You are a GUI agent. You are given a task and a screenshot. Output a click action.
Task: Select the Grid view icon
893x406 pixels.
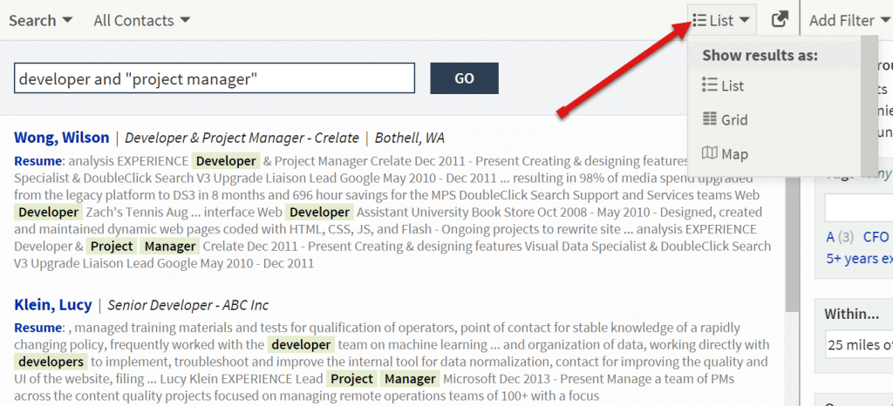coord(709,119)
